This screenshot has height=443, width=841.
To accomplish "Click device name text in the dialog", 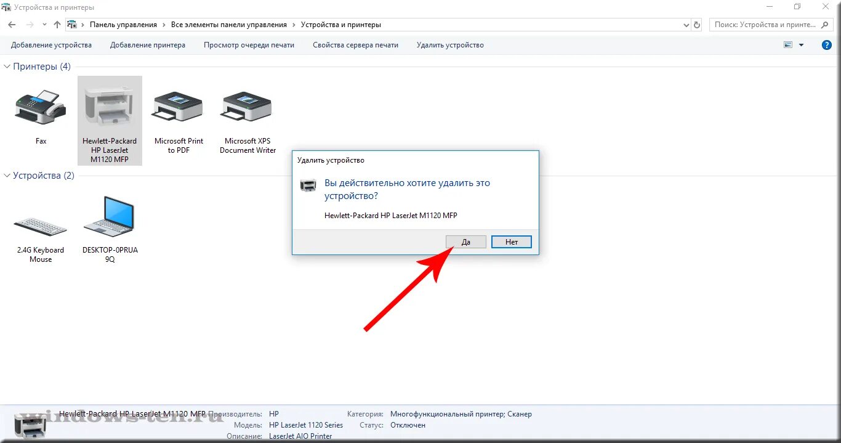I will 391,216.
